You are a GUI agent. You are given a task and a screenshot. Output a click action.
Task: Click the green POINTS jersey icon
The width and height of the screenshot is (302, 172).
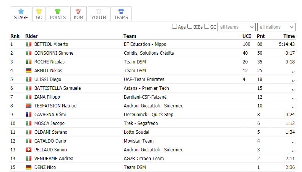tap(58, 11)
